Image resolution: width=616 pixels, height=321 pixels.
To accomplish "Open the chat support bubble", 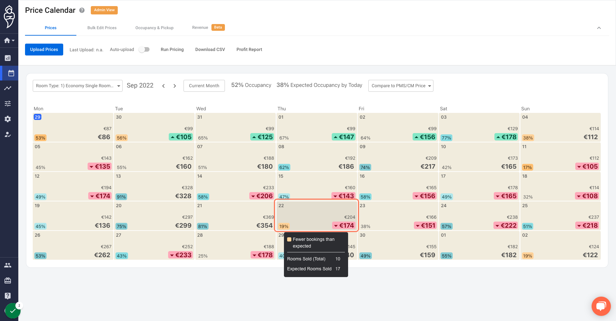I will tap(601, 306).
